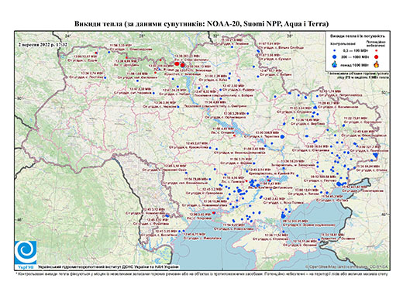Screen dimensions: 403x285
Task: Click the large blue marker on far eastern border
Action: point(375,155)
